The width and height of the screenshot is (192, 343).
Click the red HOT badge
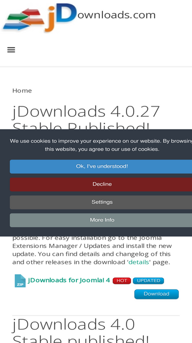tap(122, 281)
